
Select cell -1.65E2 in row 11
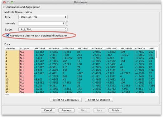click(41, 83)
